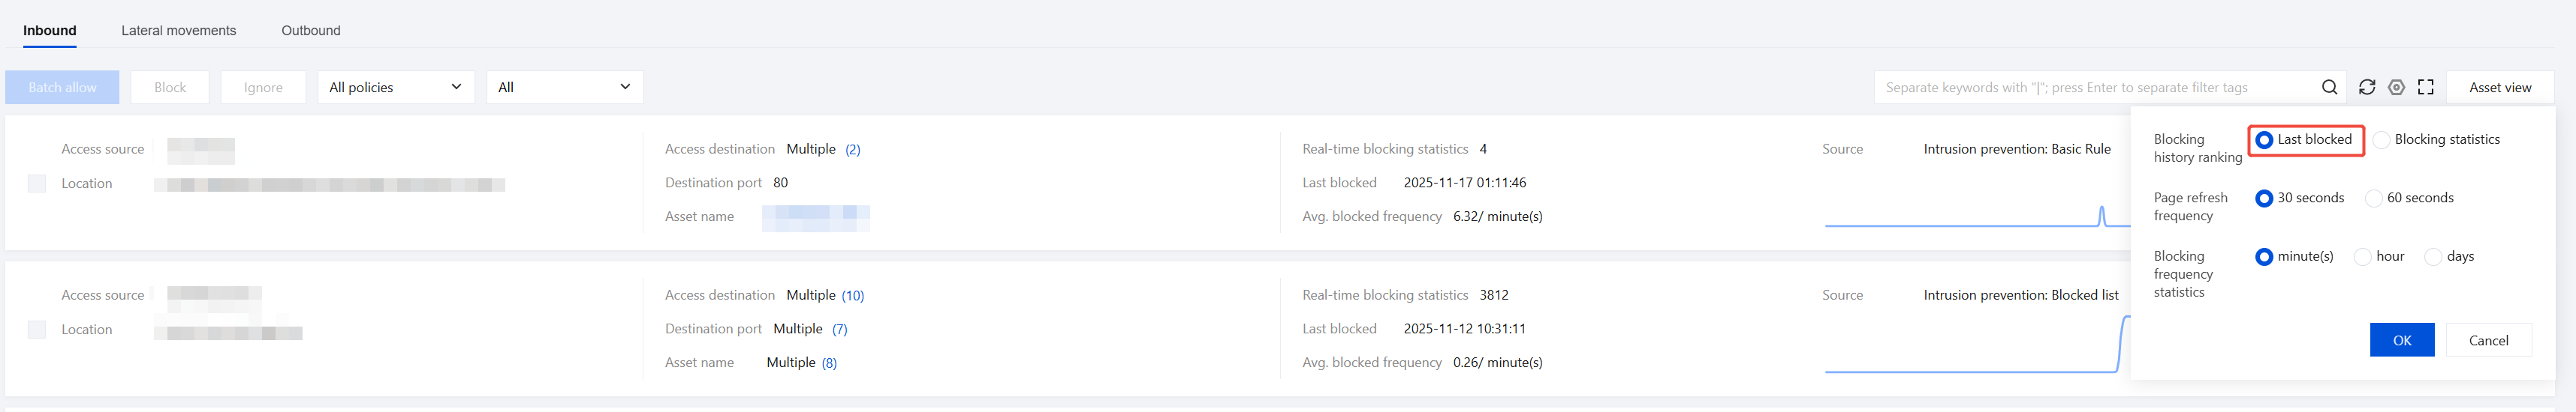Choose days for blocking frequency statistics
Viewport: 2576px width, 412px height.
coord(2433,256)
